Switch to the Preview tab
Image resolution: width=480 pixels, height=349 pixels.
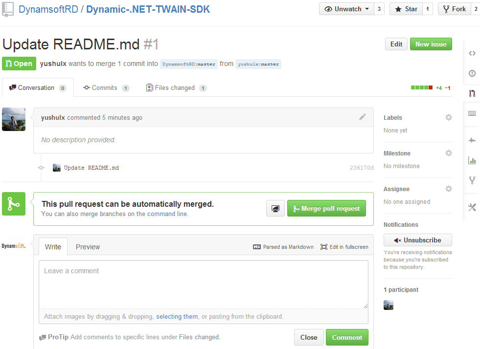tap(88, 247)
